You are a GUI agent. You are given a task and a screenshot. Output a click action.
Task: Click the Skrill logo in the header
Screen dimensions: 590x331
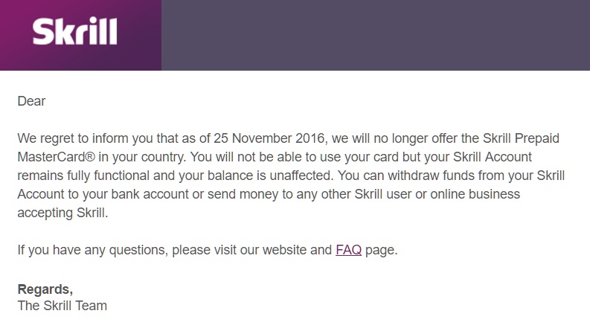pyautogui.click(x=74, y=33)
